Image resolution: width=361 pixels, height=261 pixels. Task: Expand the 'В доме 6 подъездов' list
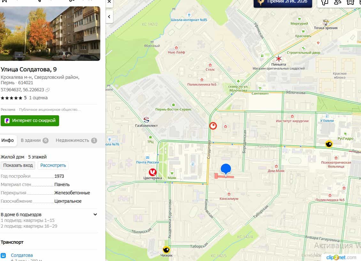tap(95, 214)
